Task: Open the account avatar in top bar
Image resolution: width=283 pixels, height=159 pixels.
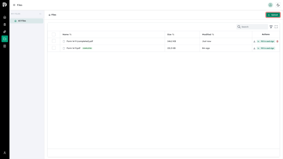Action: (x=270, y=5)
